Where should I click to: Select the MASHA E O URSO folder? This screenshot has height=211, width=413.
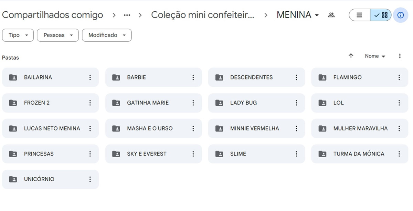153,128
